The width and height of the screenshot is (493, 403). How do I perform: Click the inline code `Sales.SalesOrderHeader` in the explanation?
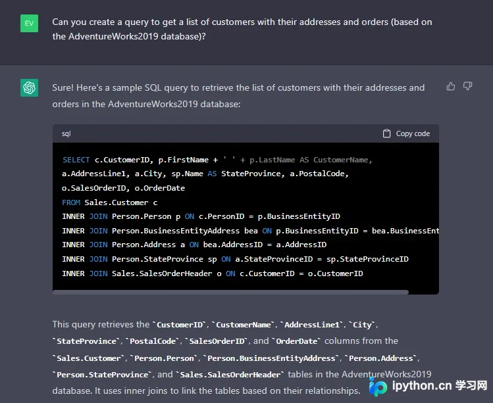point(230,375)
